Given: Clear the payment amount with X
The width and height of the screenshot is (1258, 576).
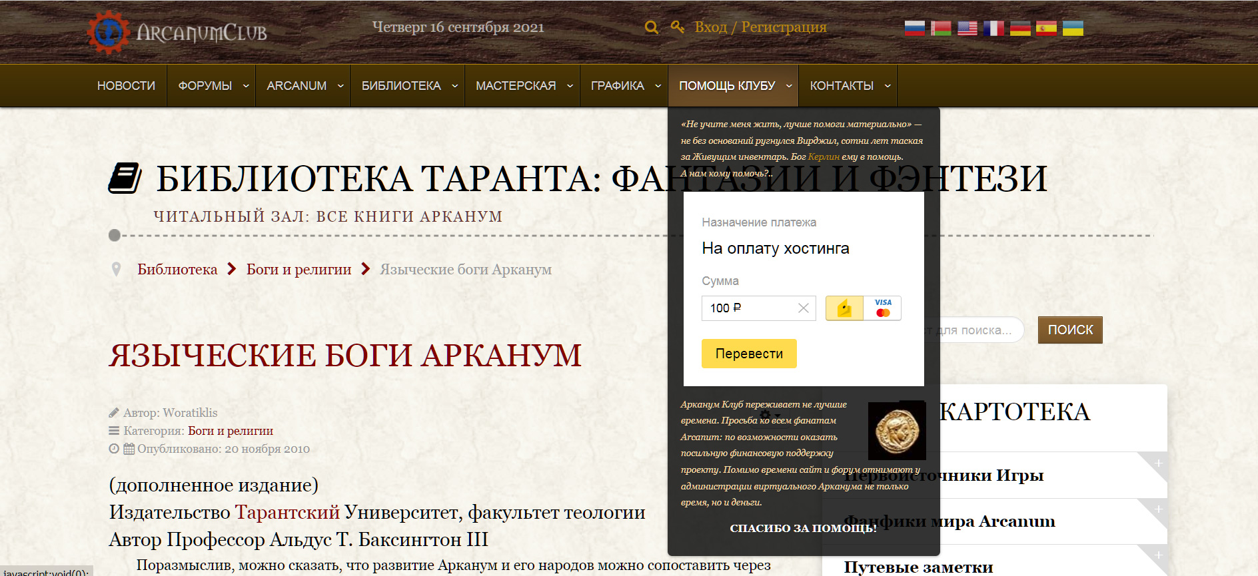Looking at the screenshot, I should tap(803, 308).
